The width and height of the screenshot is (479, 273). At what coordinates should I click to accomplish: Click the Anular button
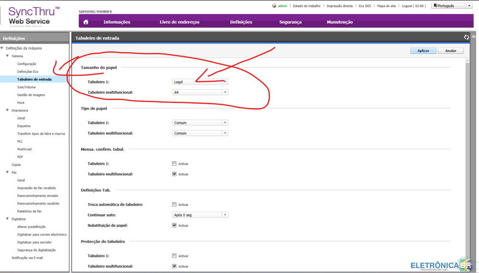450,51
